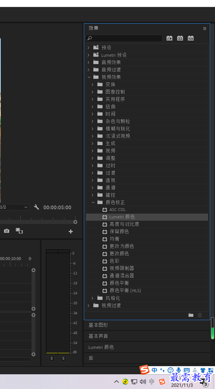Select the 通道混合器 effect

click(x=147, y=276)
